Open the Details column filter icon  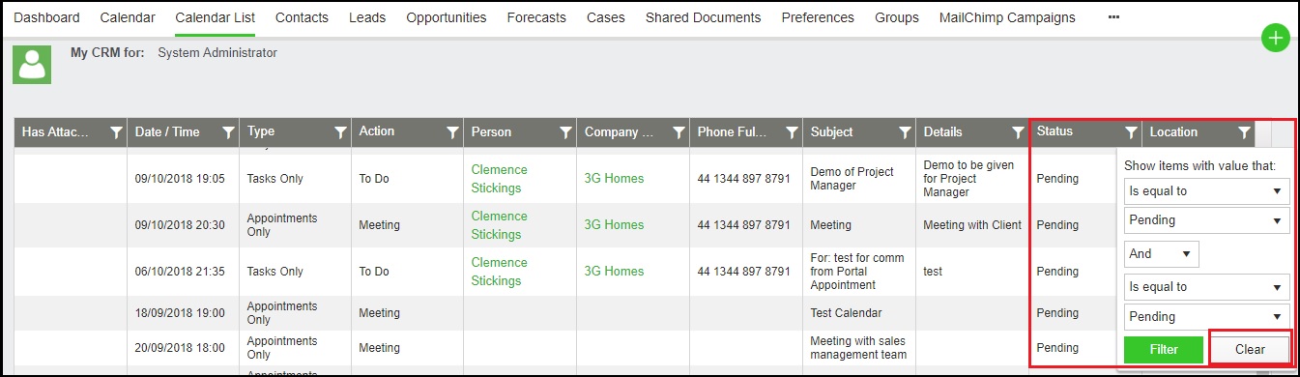(1018, 132)
